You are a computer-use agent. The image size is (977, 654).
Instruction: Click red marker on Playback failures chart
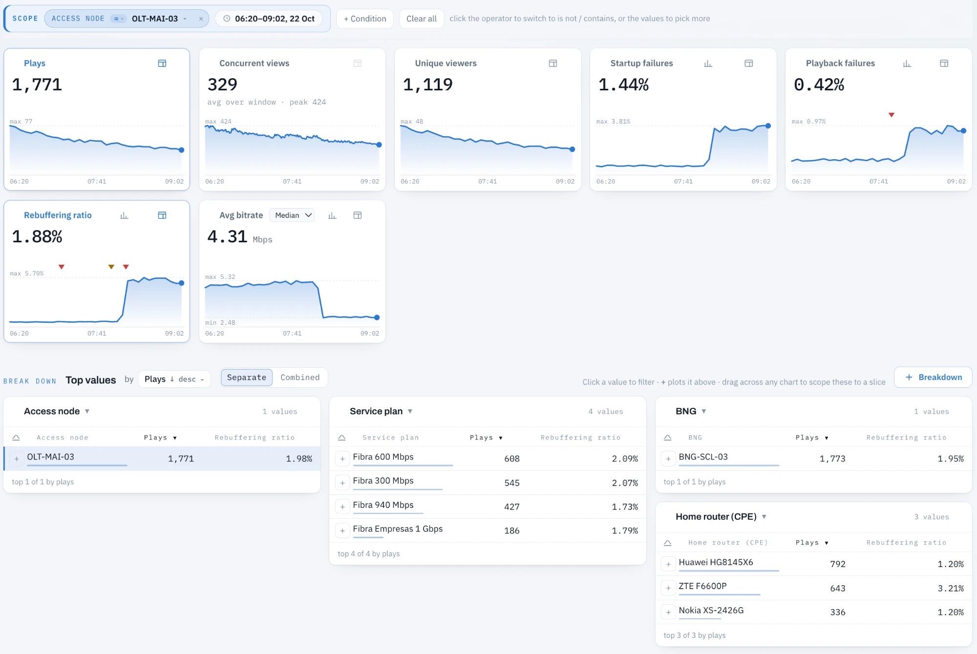pyautogui.click(x=892, y=115)
